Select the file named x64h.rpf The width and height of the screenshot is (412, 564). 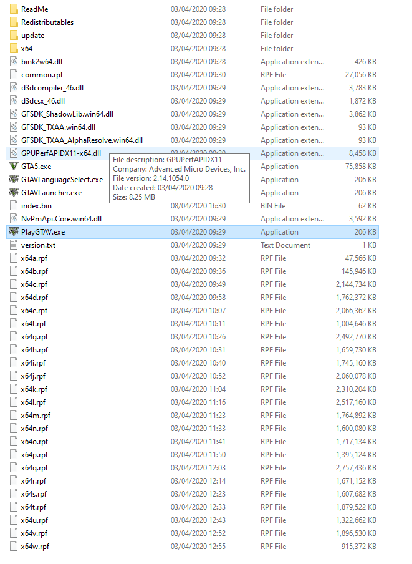34,350
